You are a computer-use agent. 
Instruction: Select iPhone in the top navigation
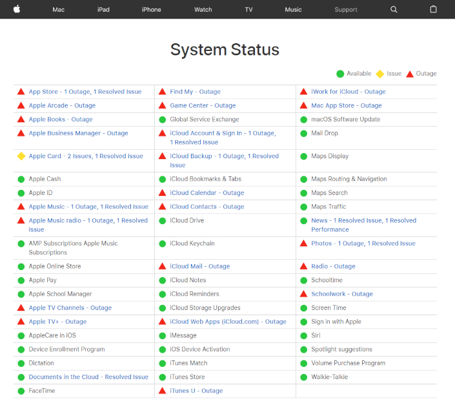click(152, 10)
